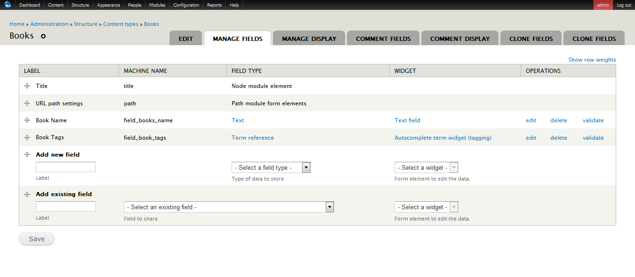Click the Show row weights link
The image size is (635, 277).
pyautogui.click(x=592, y=60)
